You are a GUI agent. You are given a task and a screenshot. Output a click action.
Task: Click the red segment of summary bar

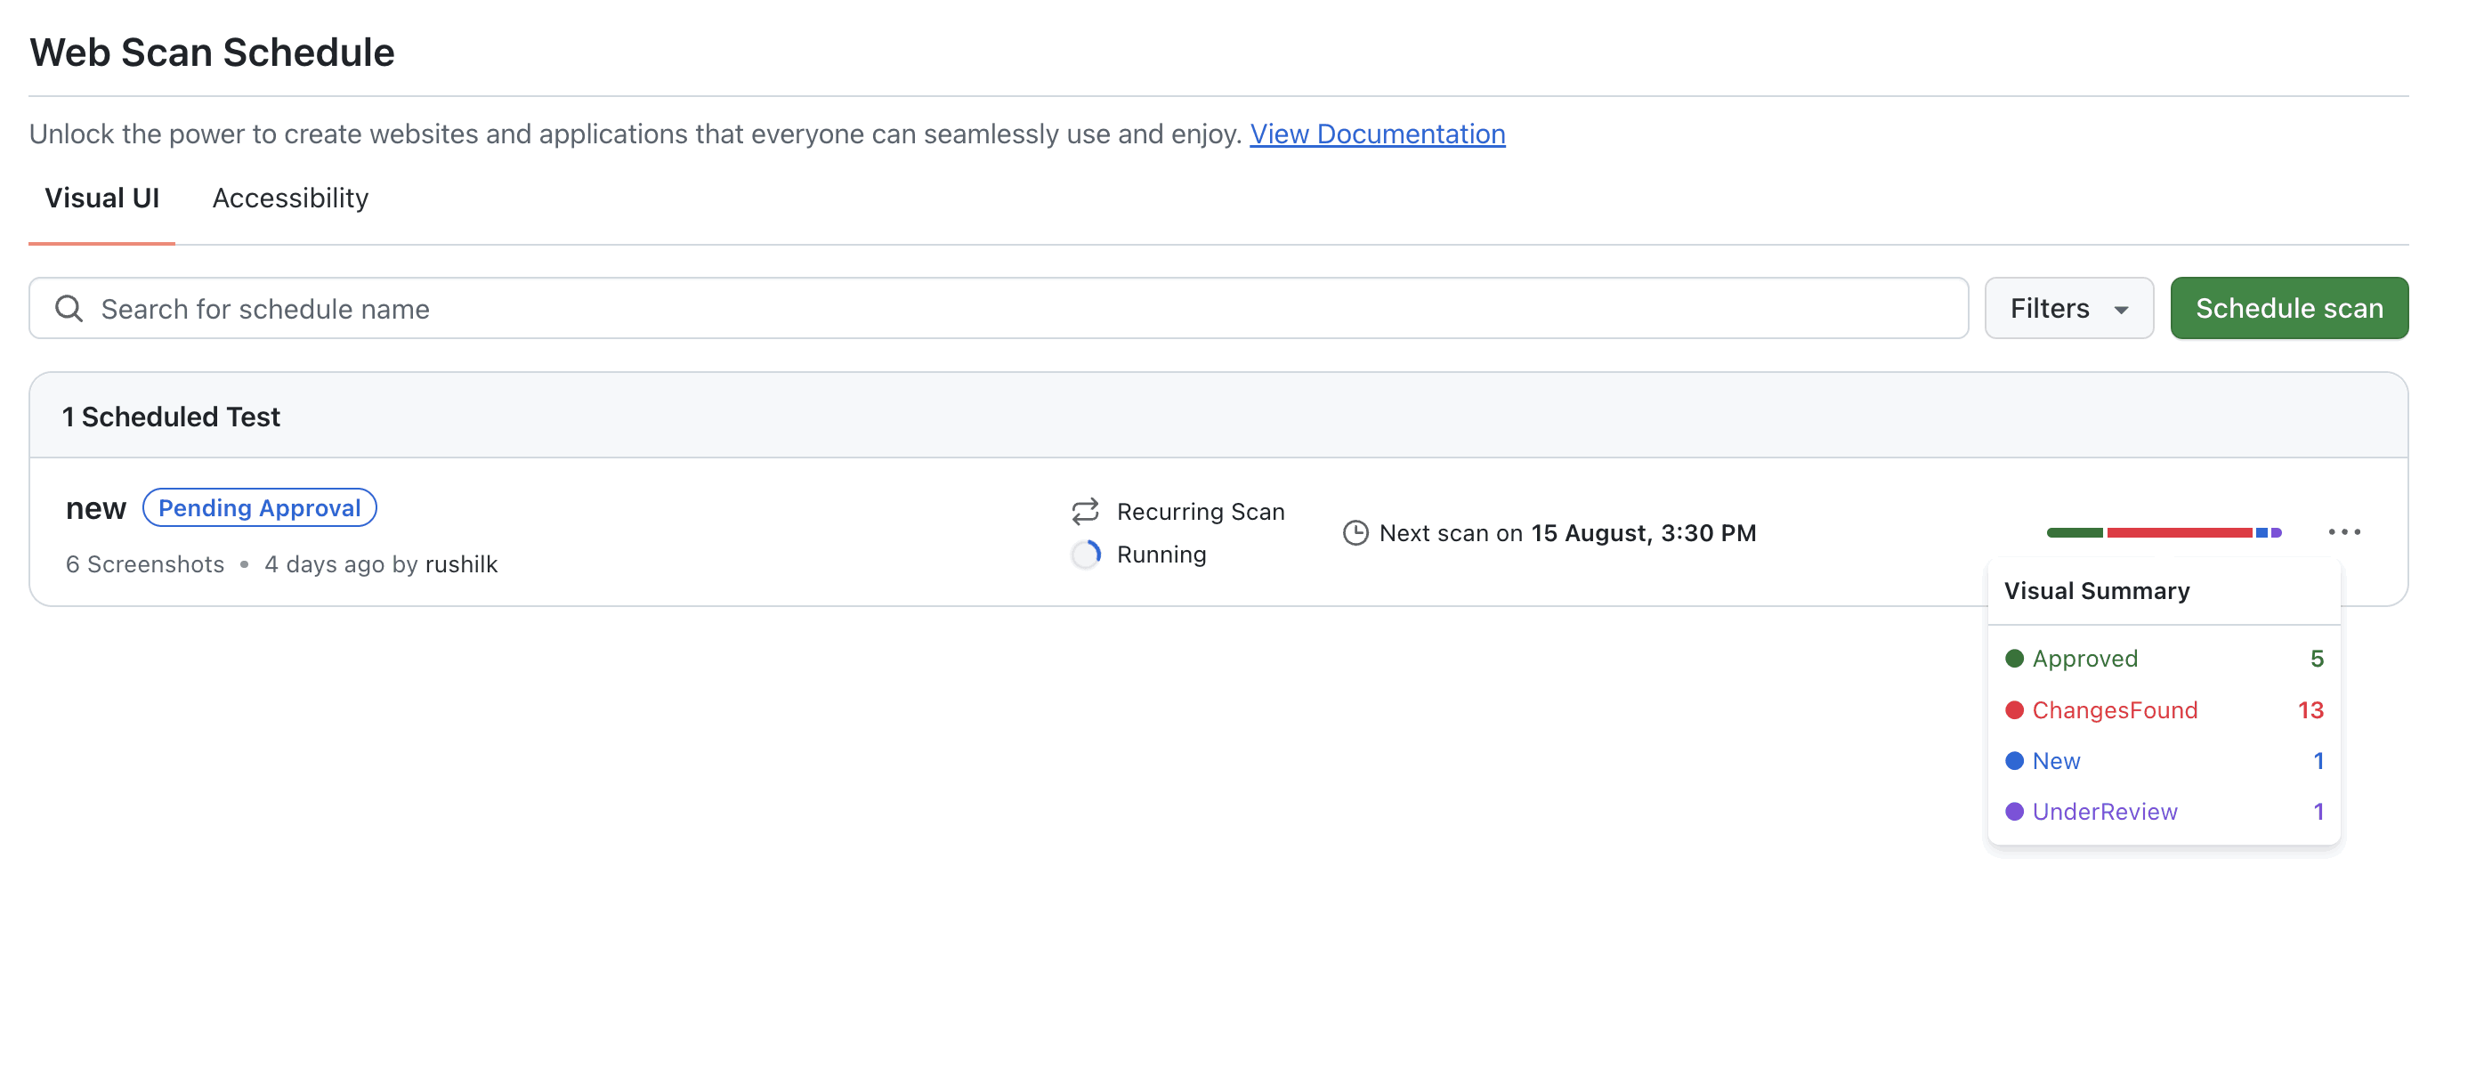(x=2178, y=533)
